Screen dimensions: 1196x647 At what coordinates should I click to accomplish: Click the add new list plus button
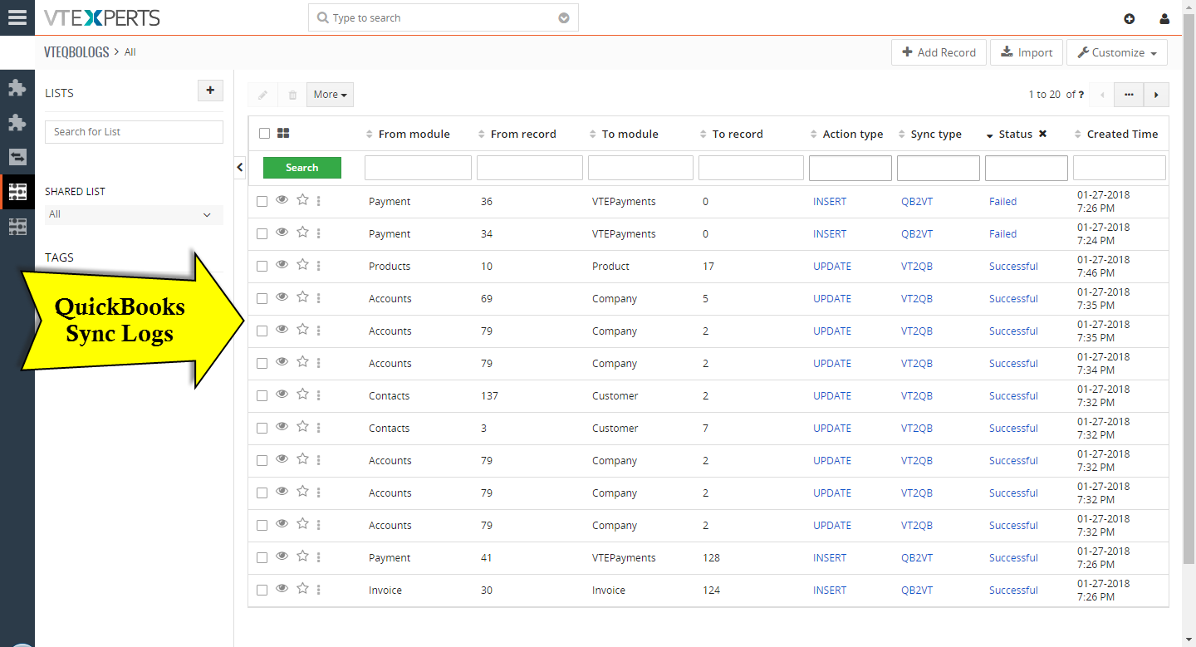(x=210, y=91)
